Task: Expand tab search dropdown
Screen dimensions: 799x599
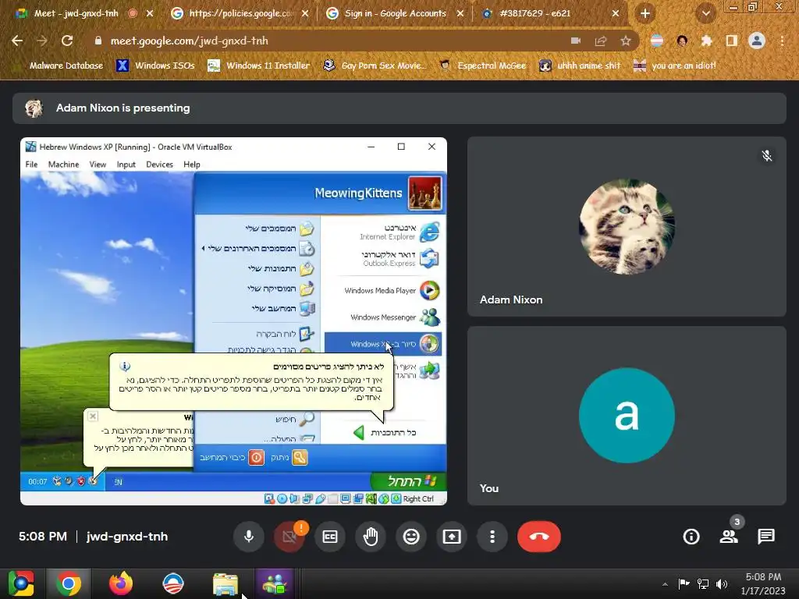Action: click(705, 14)
